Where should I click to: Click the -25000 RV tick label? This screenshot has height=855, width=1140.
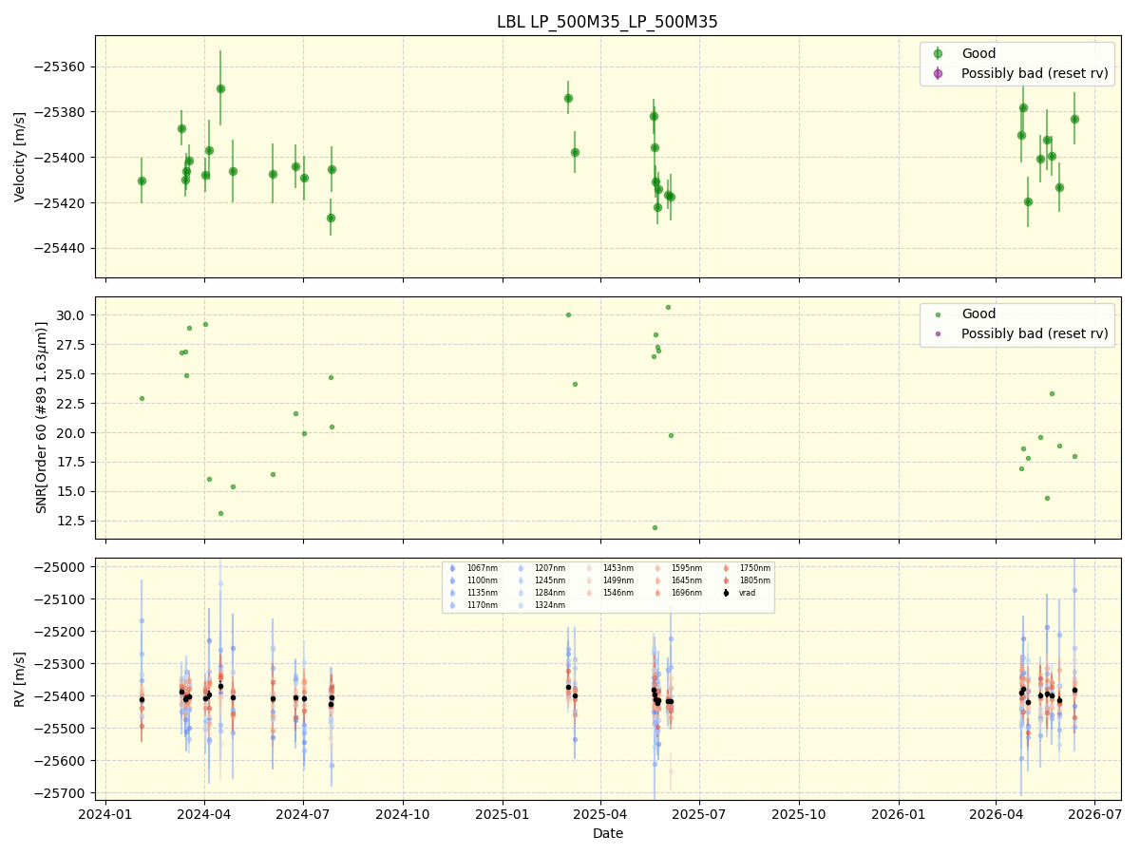point(61,567)
